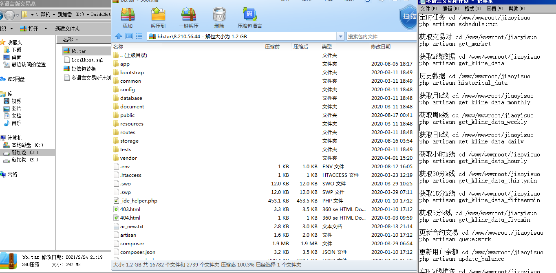Viewport: 556px width, 273px height.
Task: Switch to large icon view in archive
Action: [129, 36]
